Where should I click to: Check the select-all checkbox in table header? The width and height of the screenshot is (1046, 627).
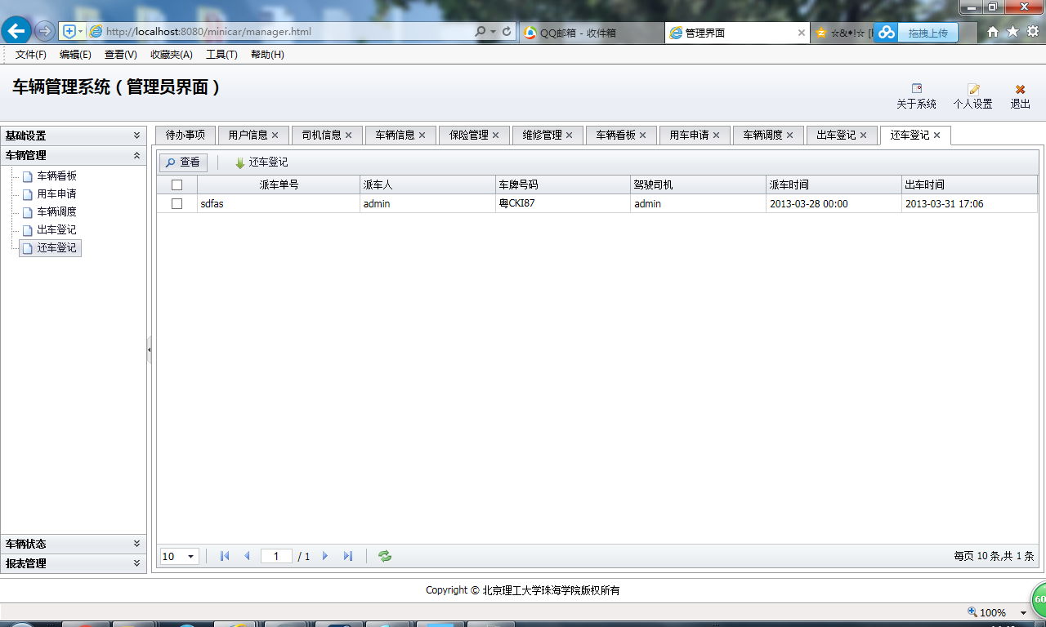(177, 184)
